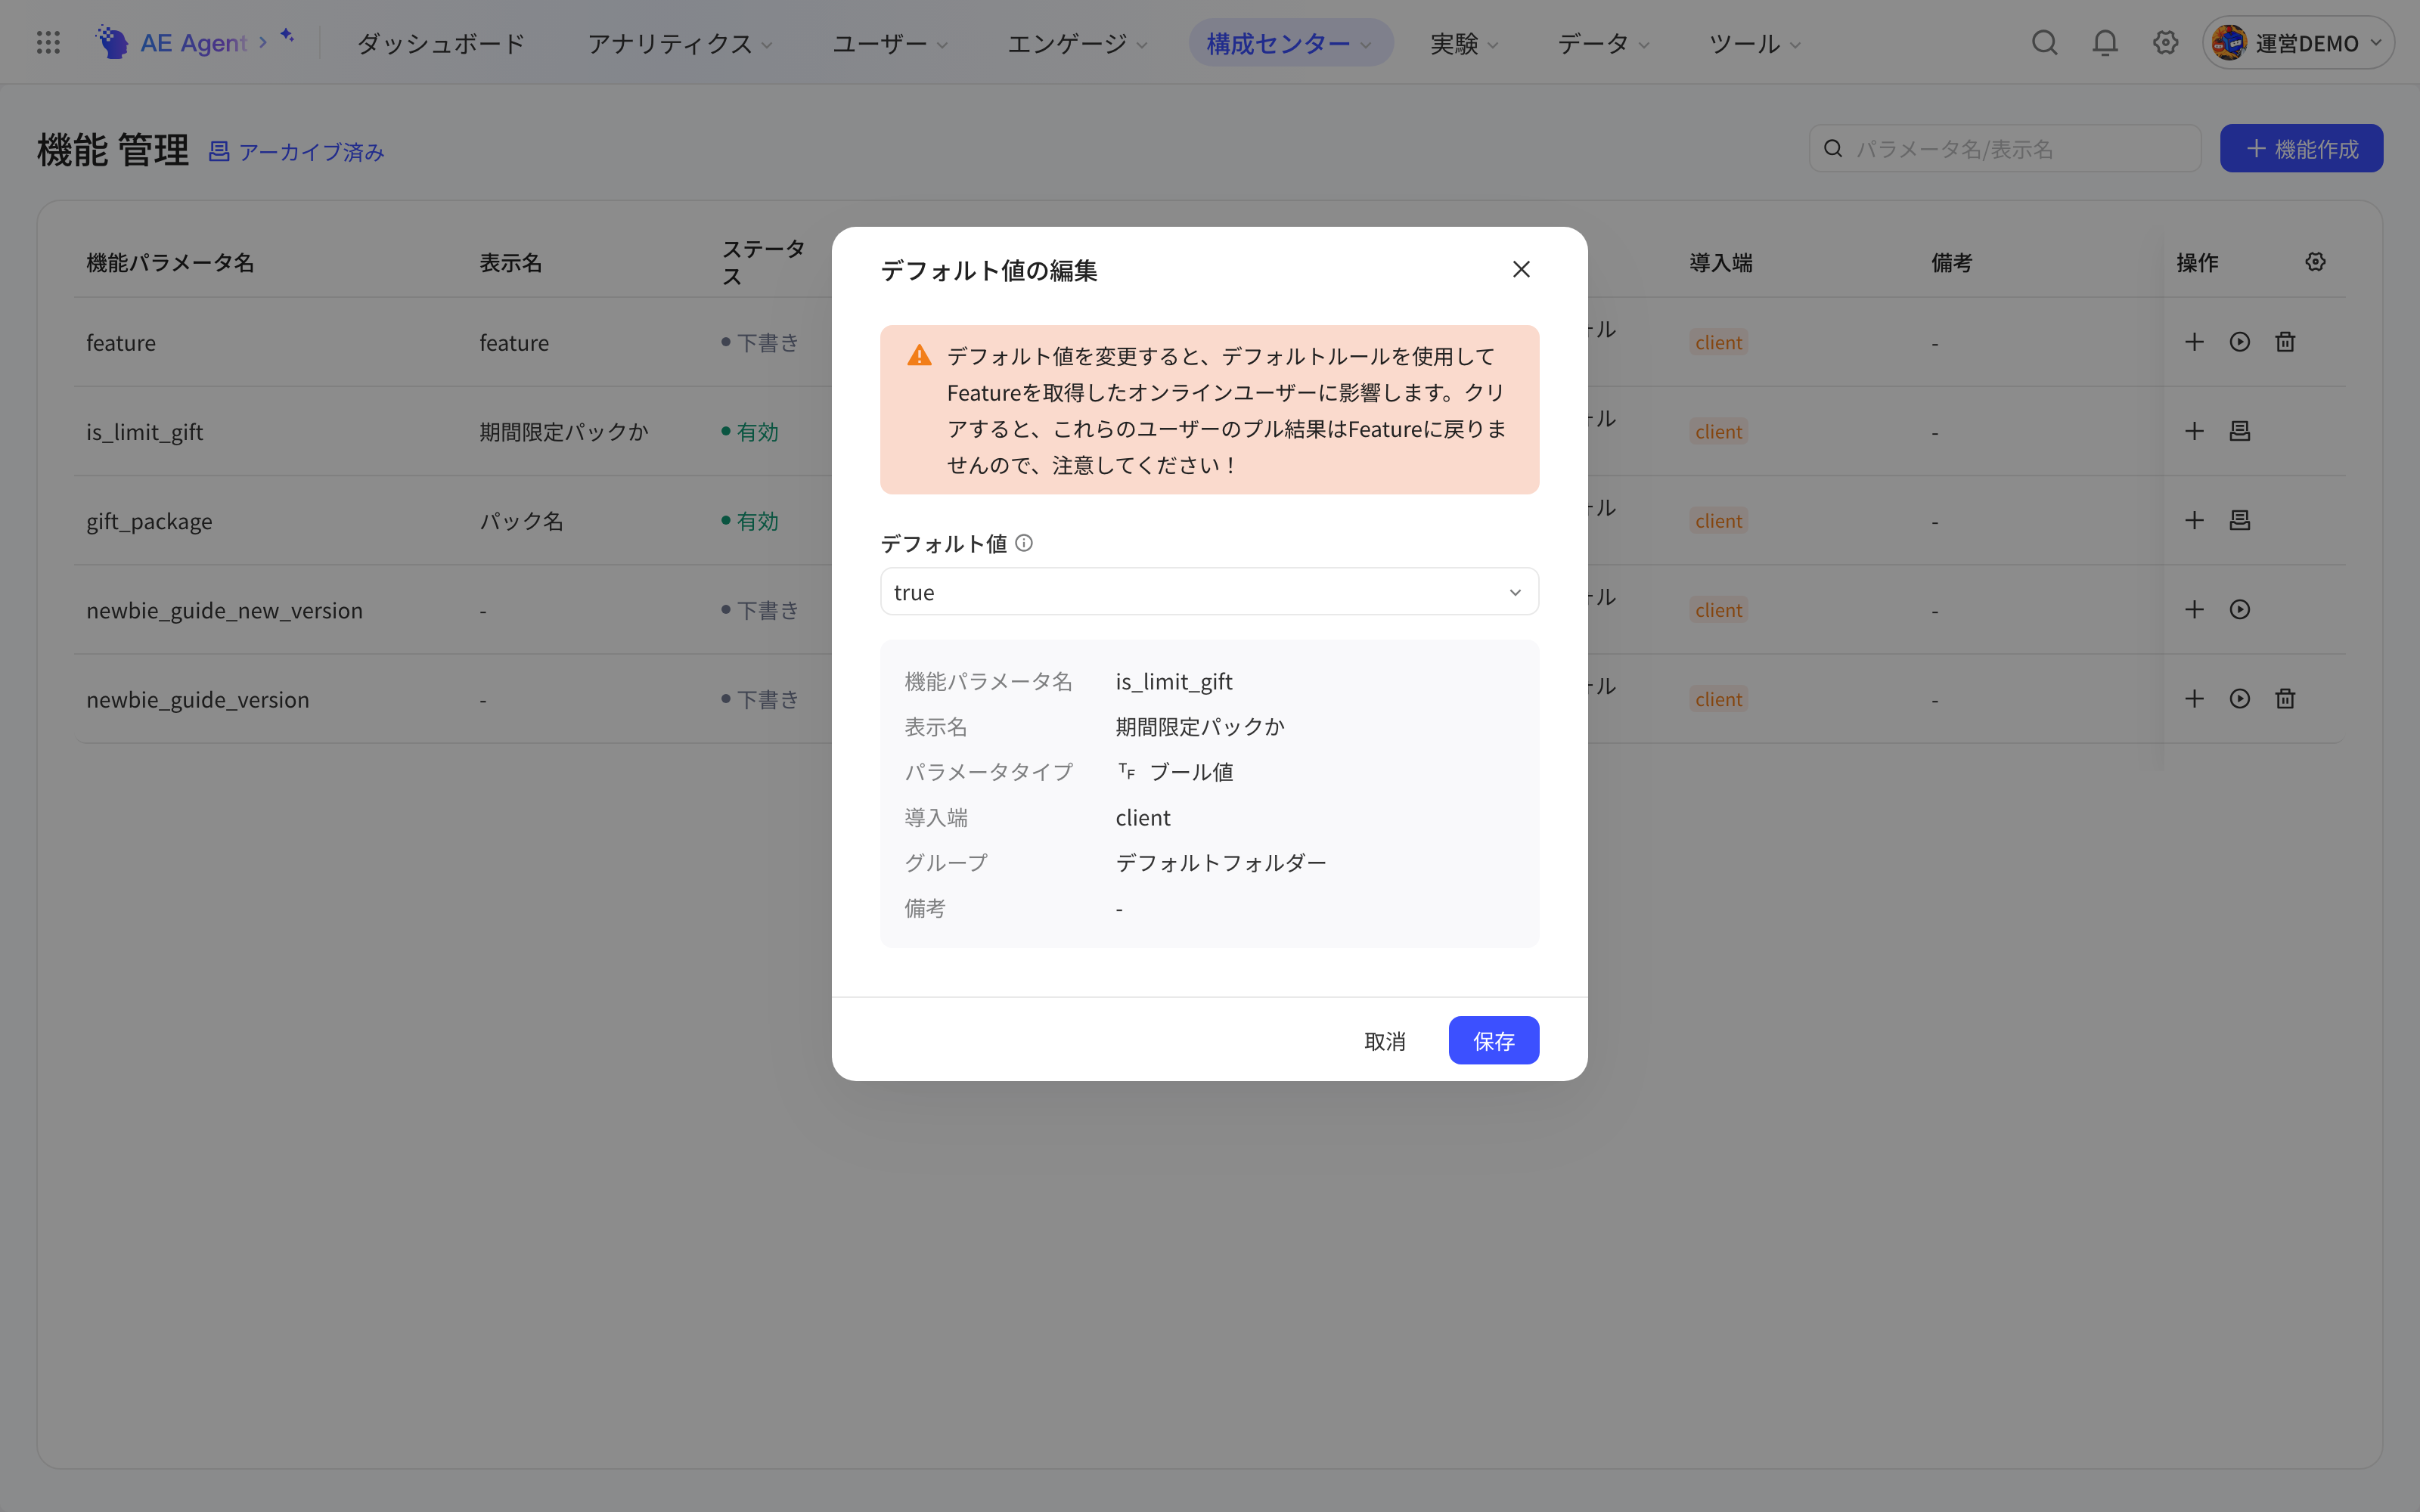
Task: Expand the ツール menu
Action: [x=1754, y=43]
